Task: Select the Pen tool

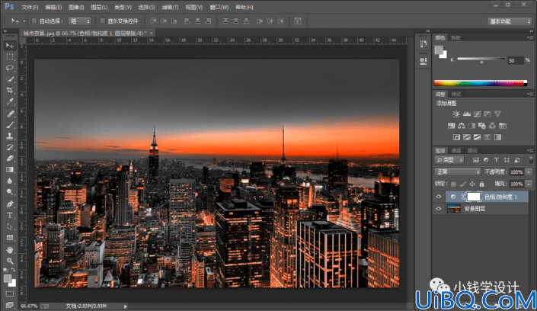Action: click(x=10, y=204)
